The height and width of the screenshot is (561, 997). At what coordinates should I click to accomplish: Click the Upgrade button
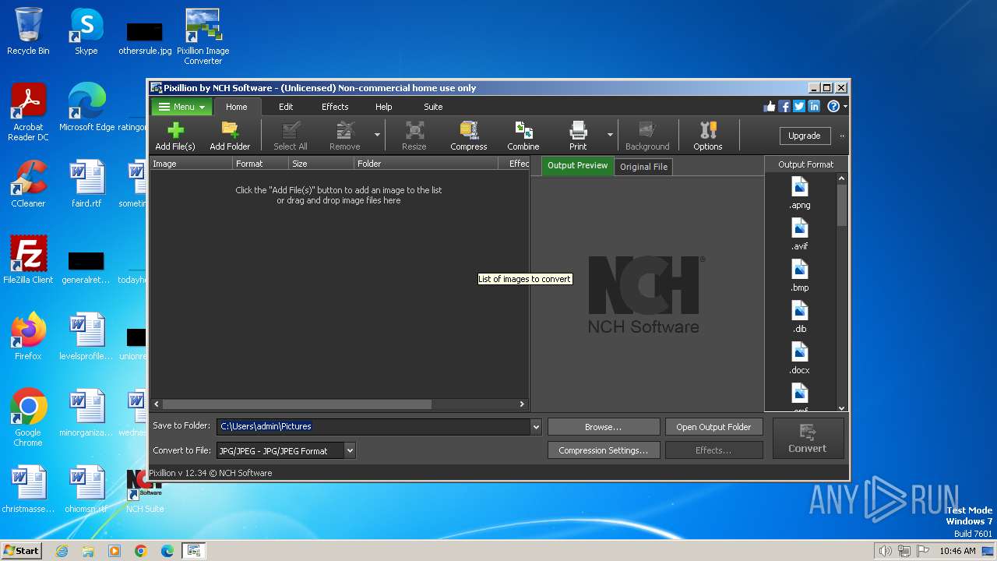click(804, 136)
